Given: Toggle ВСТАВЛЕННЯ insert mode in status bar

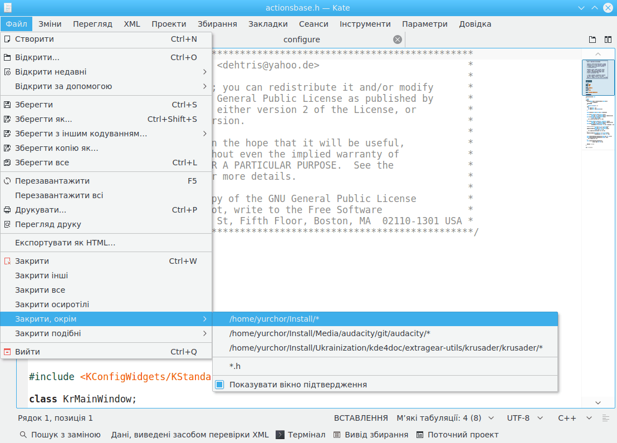Looking at the screenshot, I should click(x=361, y=418).
